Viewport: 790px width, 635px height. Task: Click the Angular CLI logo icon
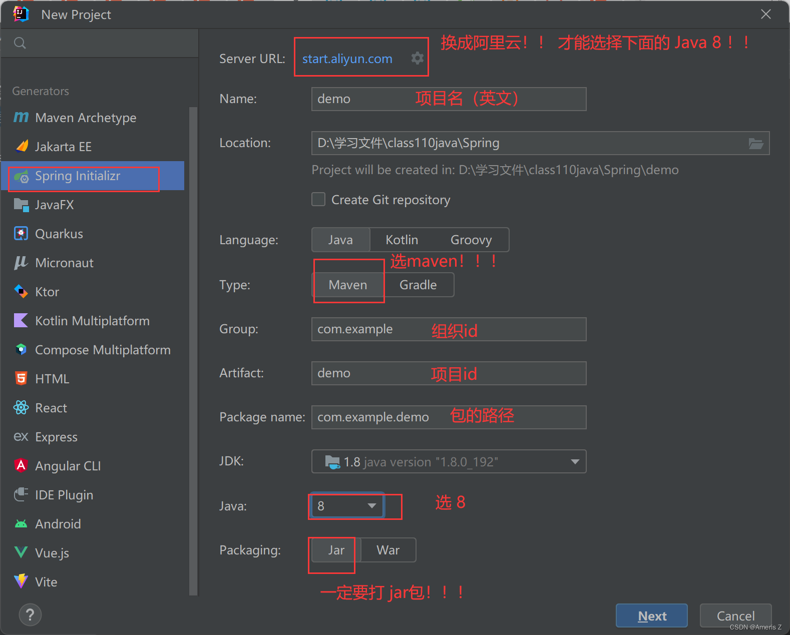click(x=21, y=465)
